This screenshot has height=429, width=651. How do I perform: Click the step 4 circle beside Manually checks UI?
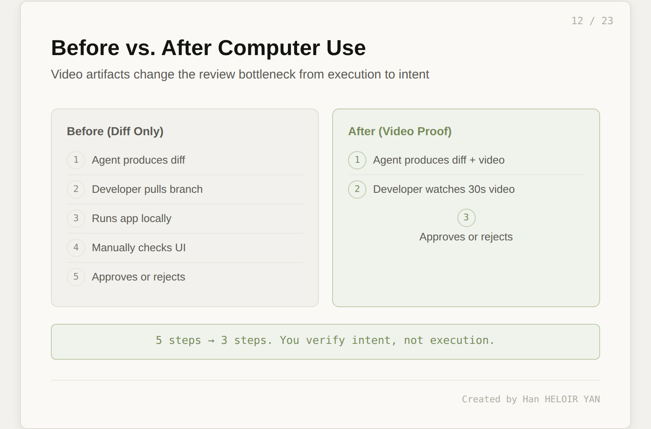coord(76,248)
